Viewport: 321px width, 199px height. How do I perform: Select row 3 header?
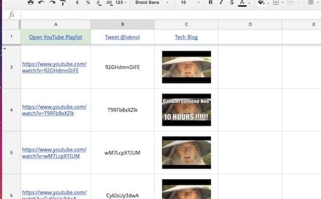11,67
